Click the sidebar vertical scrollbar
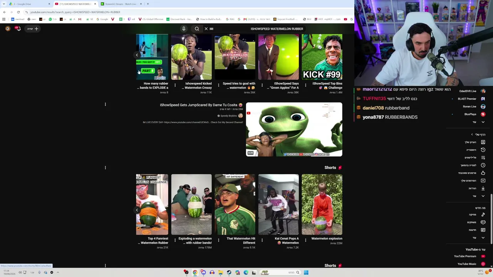 491,219
